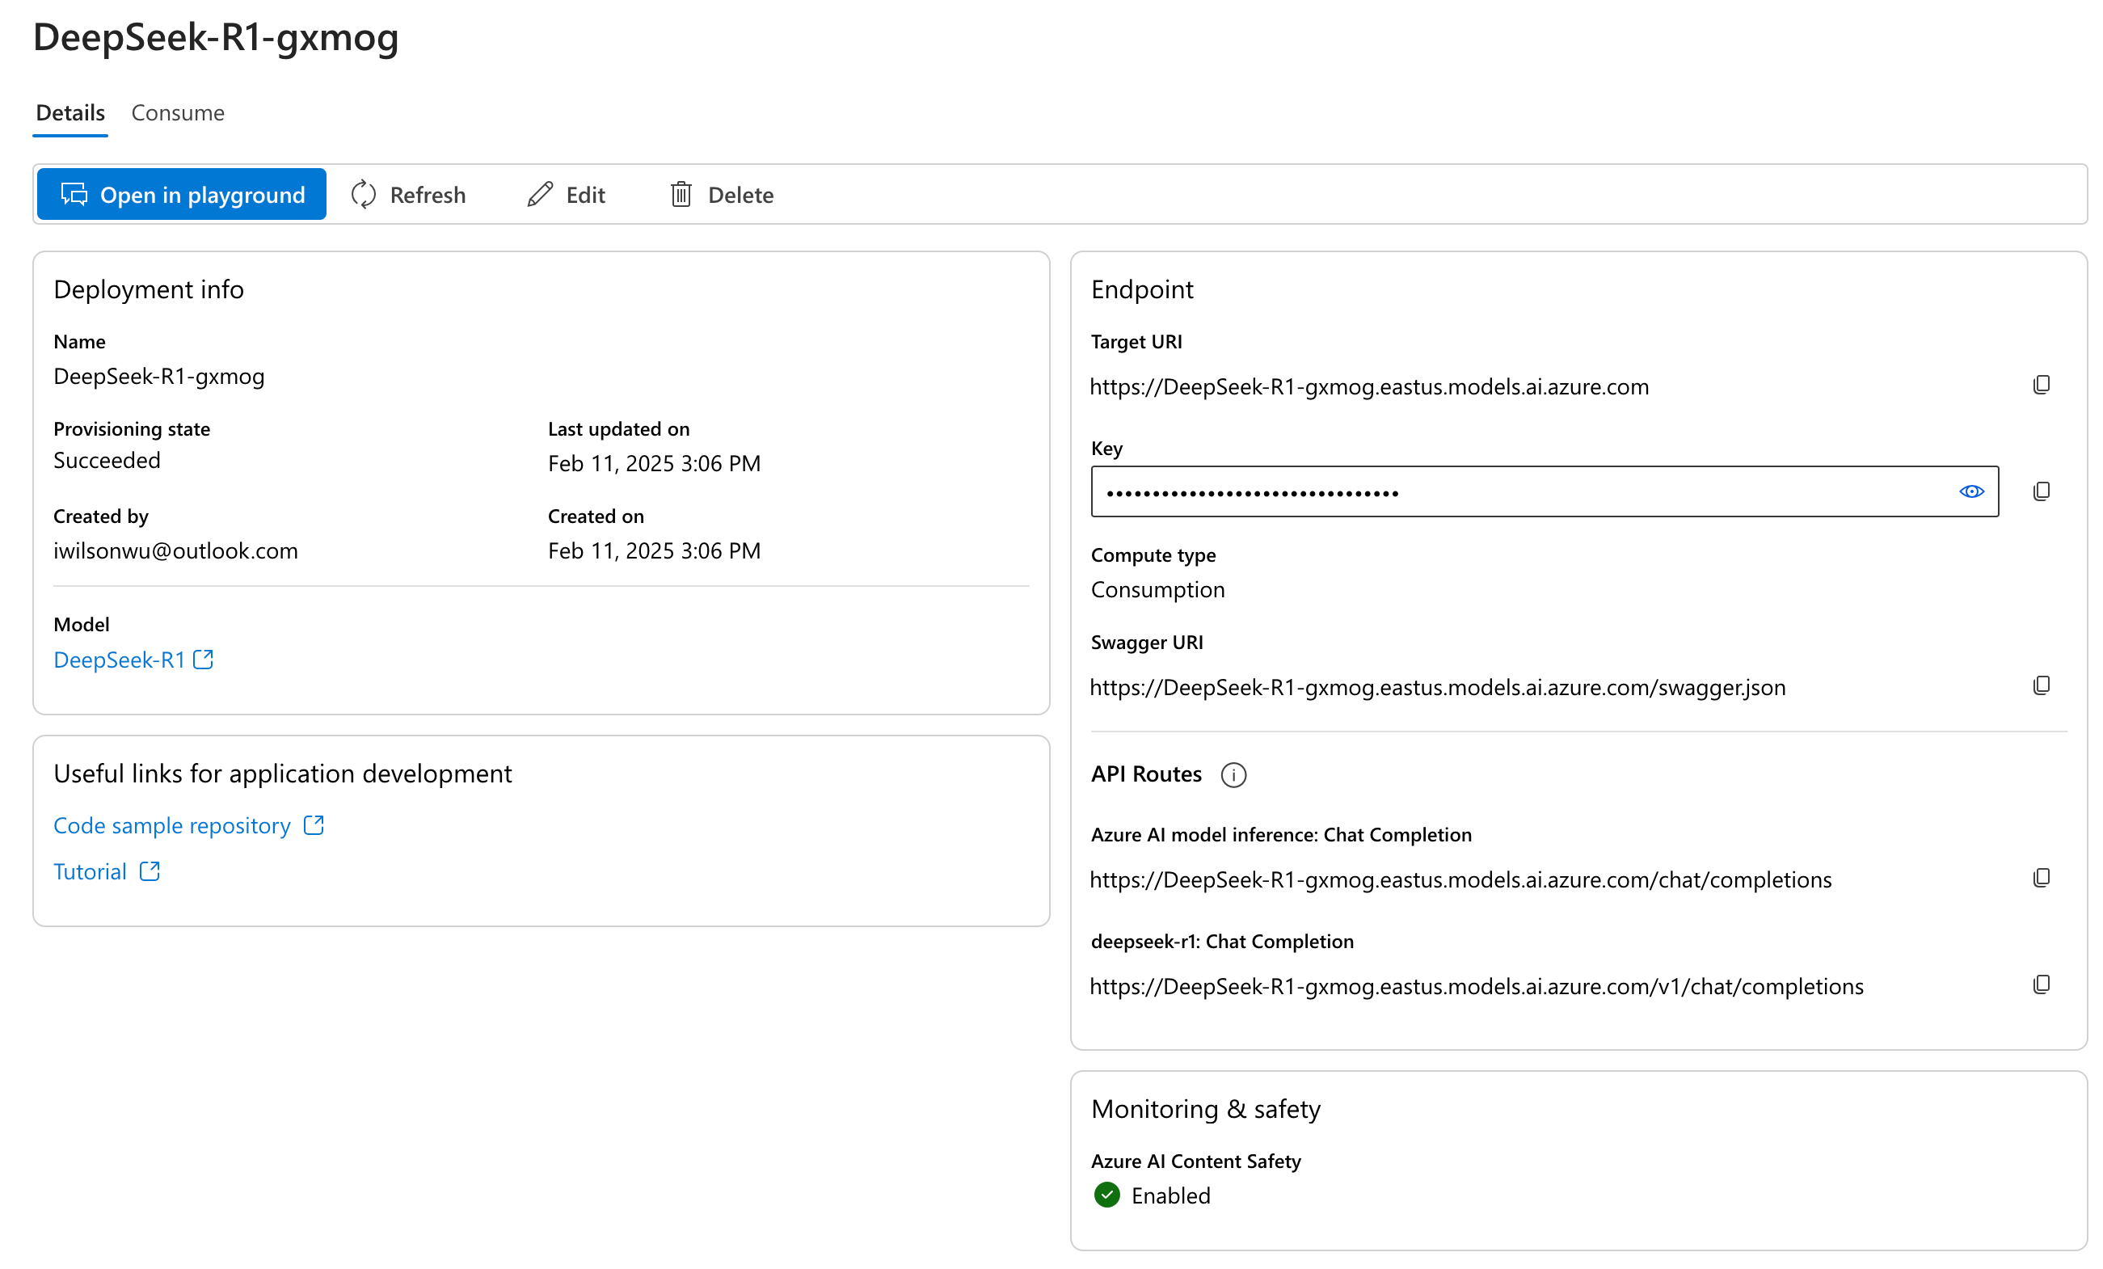Open the deployment in playground
The height and width of the screenshot is (1269, 2103).
coord(181,195)
